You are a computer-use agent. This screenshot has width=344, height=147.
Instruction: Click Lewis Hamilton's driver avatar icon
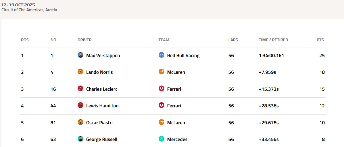point(80,105)
